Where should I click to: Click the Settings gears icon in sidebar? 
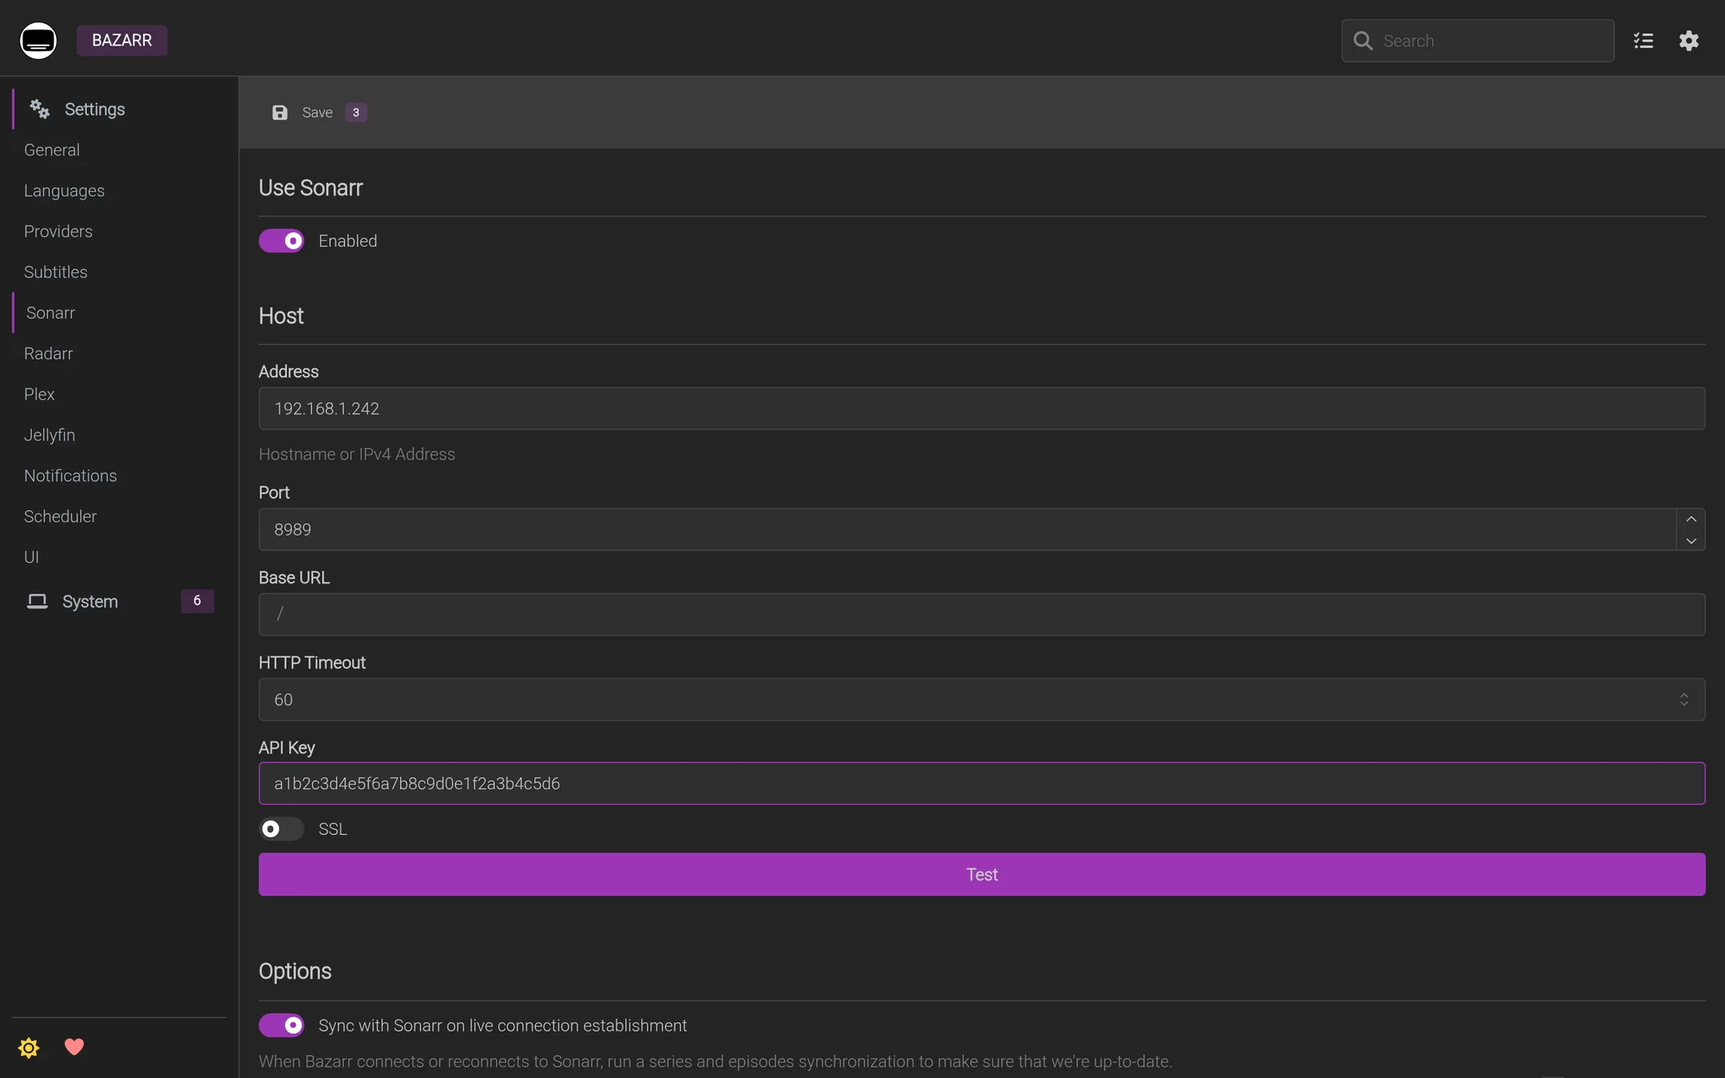39,109
